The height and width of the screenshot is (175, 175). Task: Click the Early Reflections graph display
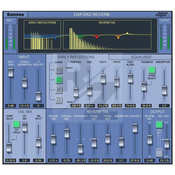tap(42, 35)
